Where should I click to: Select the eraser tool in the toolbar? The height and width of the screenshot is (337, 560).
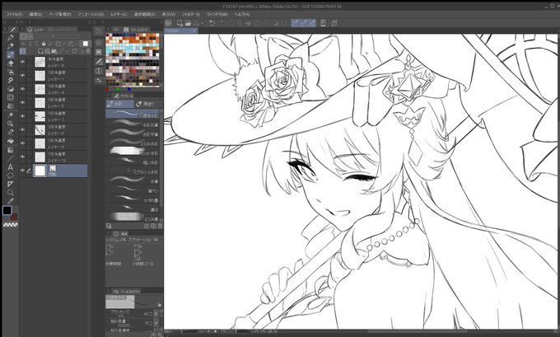(11, 63)
